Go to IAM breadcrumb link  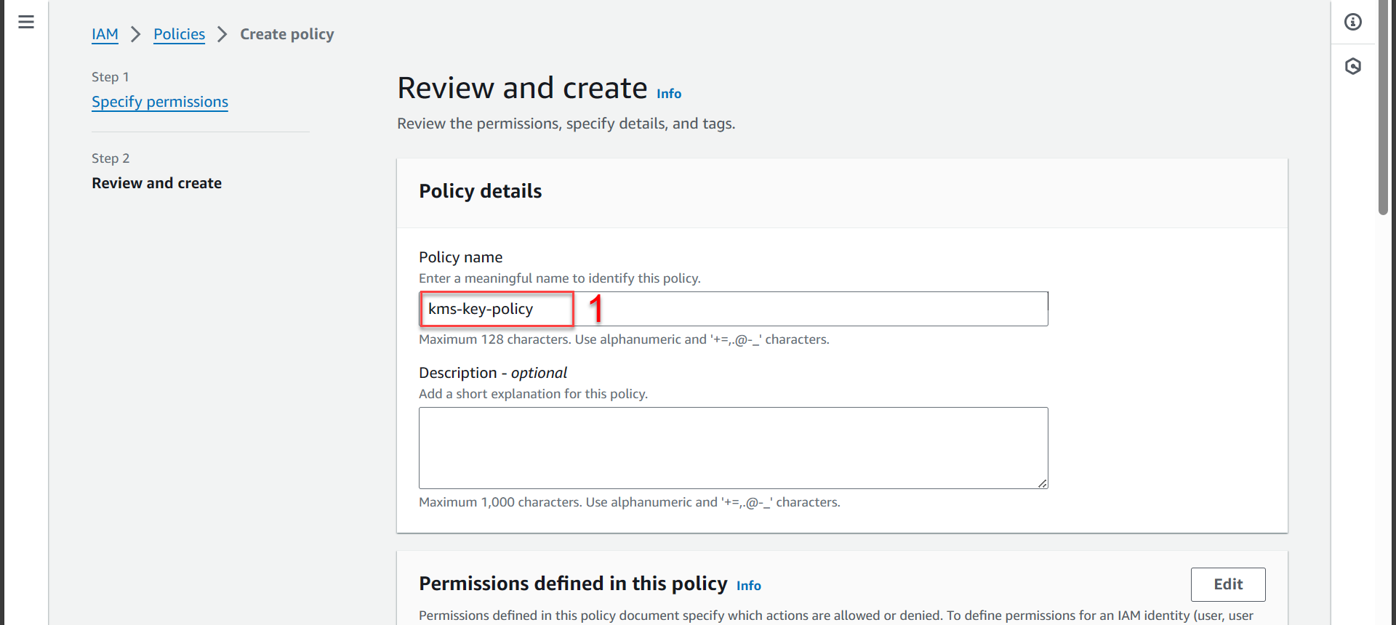click(105, 34)
